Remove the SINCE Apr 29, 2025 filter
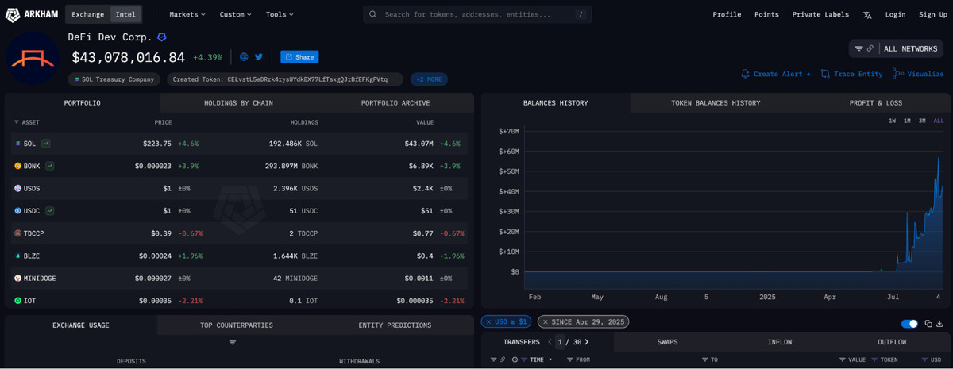 (546, 321)
